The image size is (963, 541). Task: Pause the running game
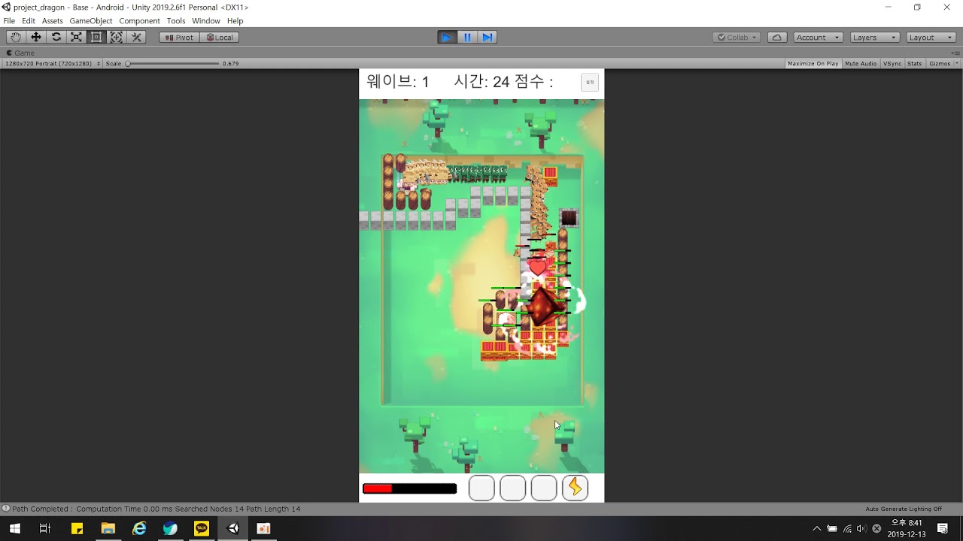tap(467, 37)
